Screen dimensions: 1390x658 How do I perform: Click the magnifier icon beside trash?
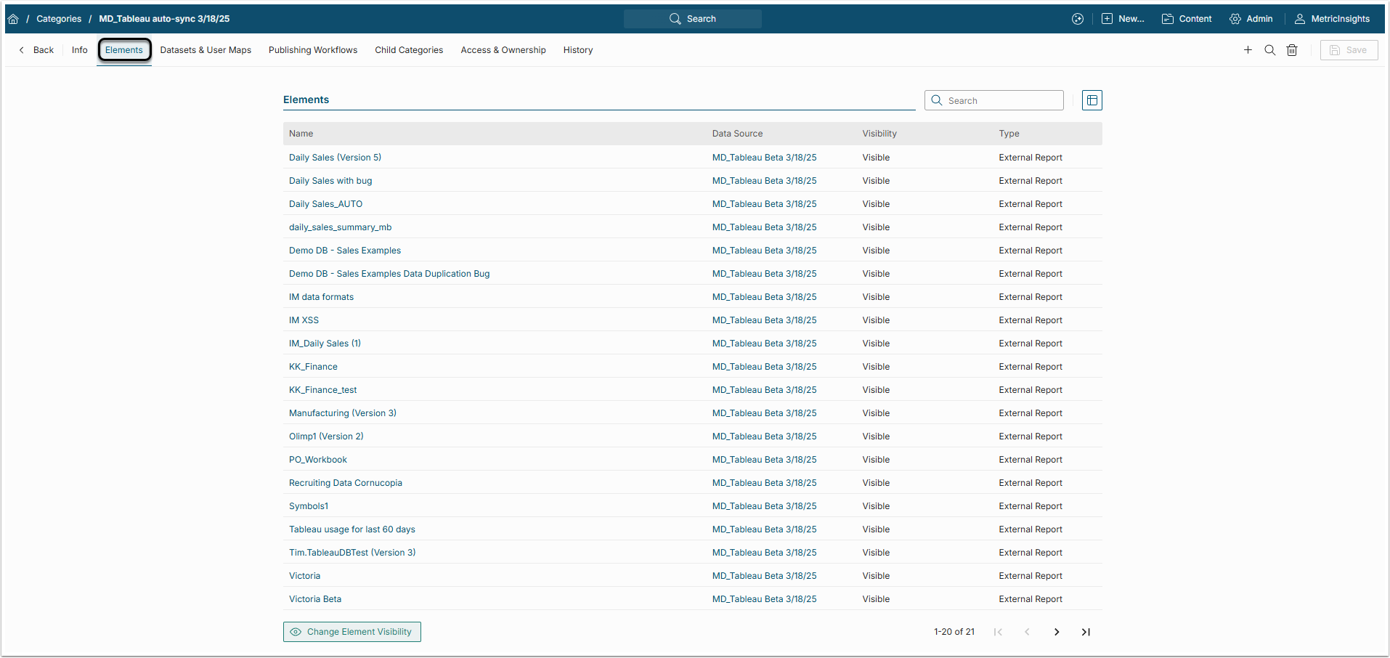point(1270,50)
